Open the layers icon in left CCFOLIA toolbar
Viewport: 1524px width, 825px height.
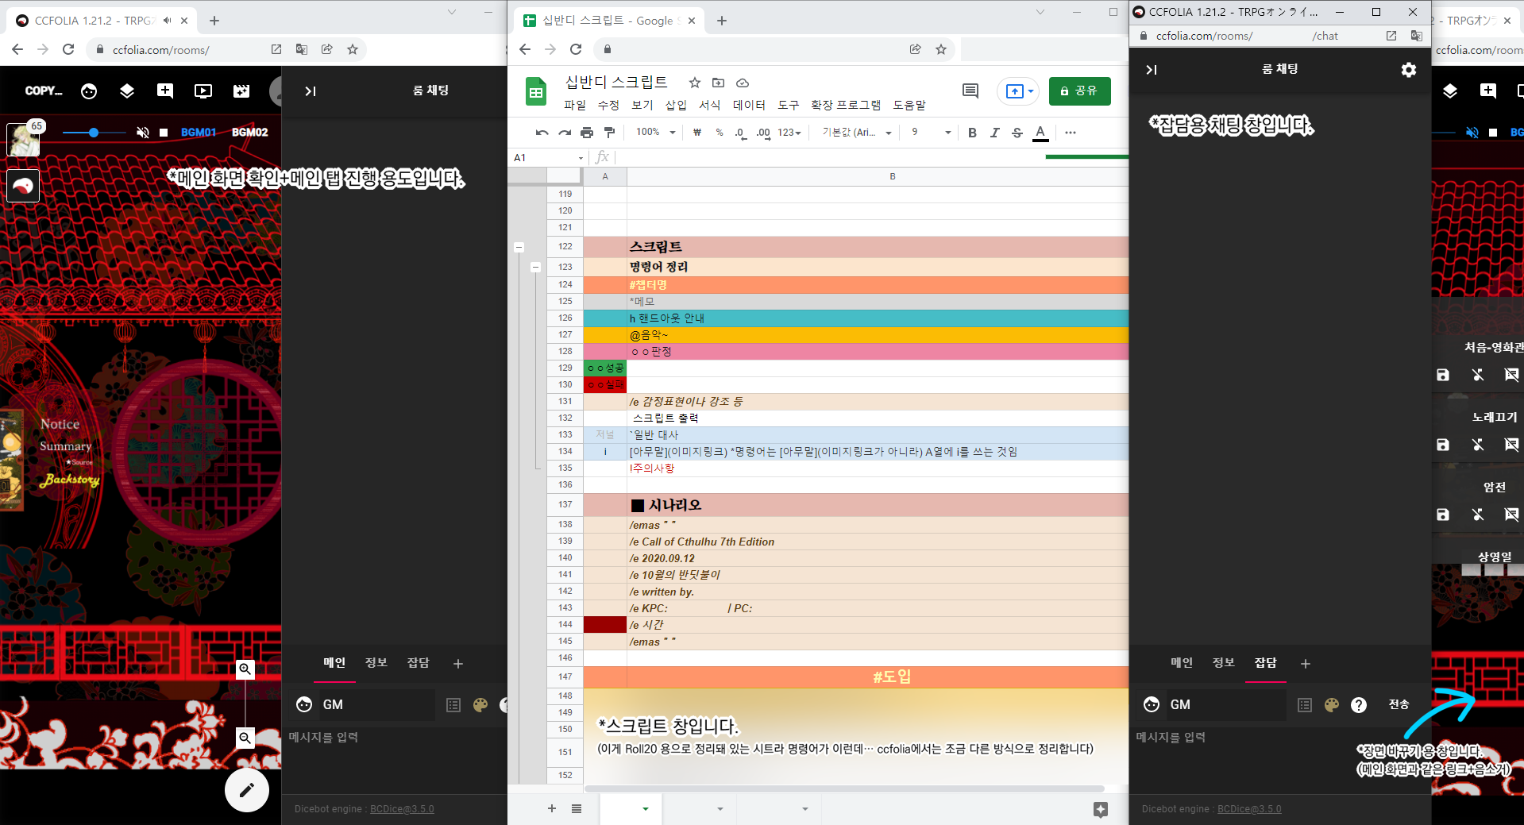click(127, 91)
